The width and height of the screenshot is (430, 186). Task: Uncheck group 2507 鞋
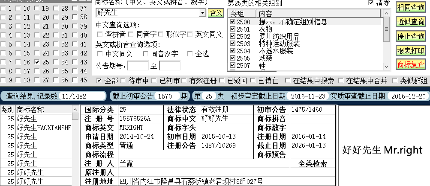click(232, 65)
